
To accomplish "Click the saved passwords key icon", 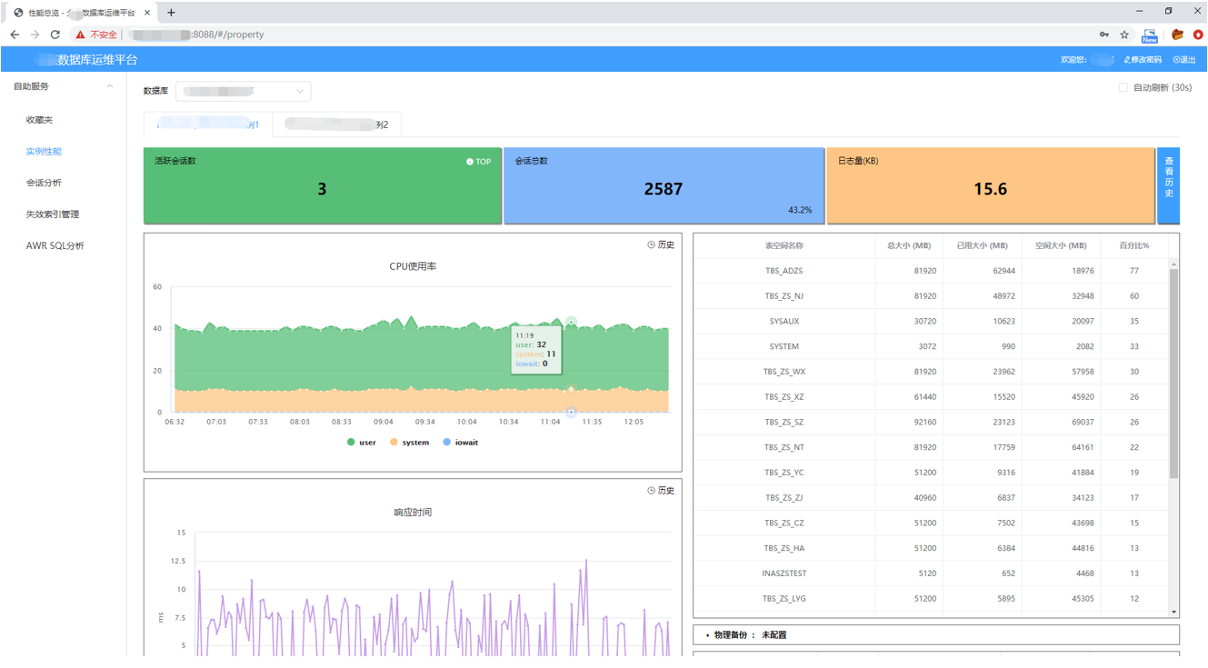I will 1104,35.
